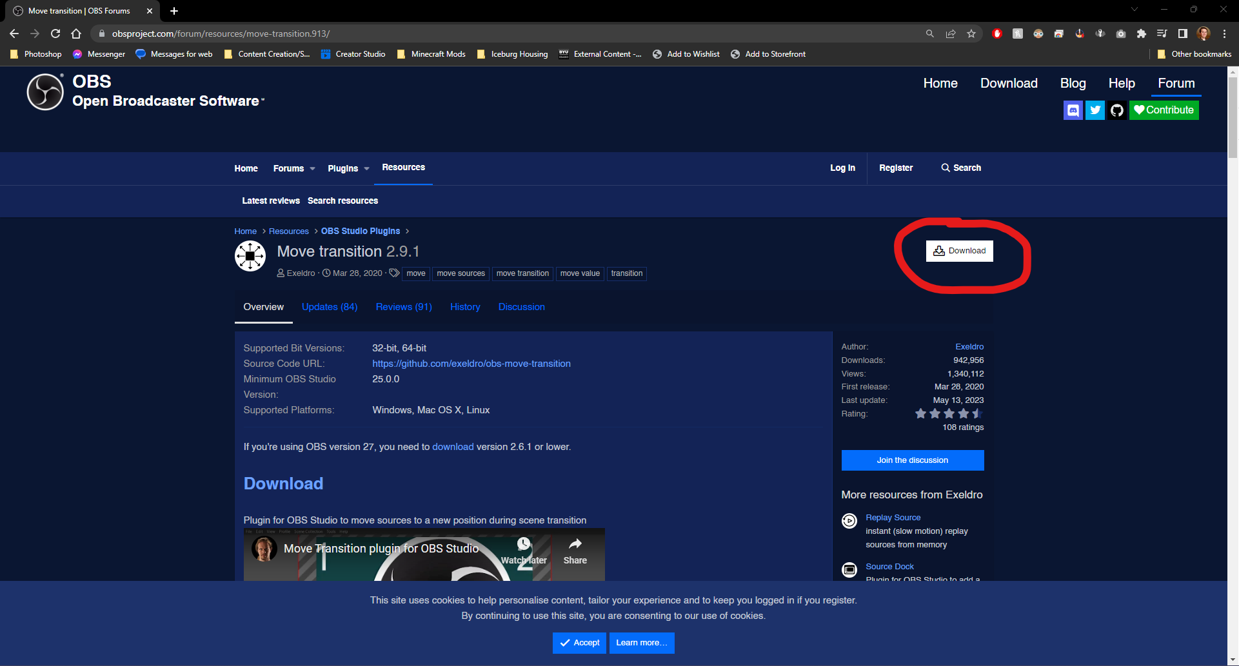Click the share page icon in address bar
The height and width of the screenshot is (666, 1239).
[951, 34]
